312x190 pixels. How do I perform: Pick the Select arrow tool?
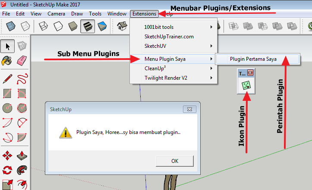click(7, 46)
